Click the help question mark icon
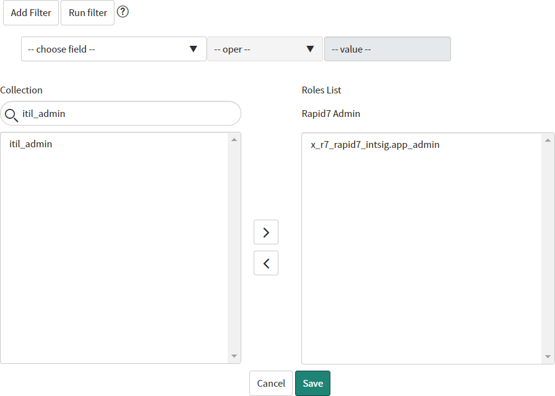 [x=123, y=12]
